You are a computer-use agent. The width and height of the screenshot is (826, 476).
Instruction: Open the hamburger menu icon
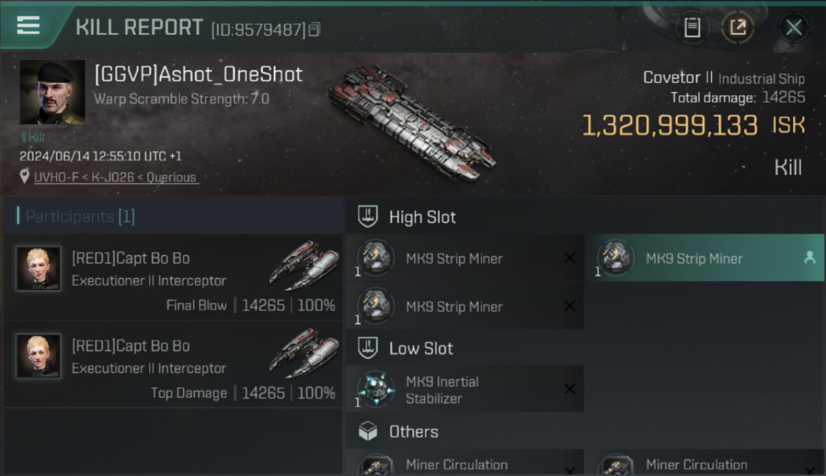tap(28, 25)
